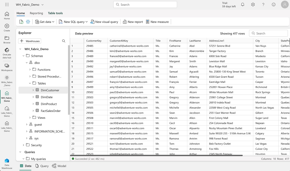The height and width of the screenshot is (171, 290).
Task: Select the sys schema
Action: tap(37, 138)
